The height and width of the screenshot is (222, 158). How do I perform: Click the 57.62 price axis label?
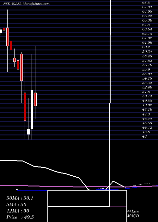147,61
